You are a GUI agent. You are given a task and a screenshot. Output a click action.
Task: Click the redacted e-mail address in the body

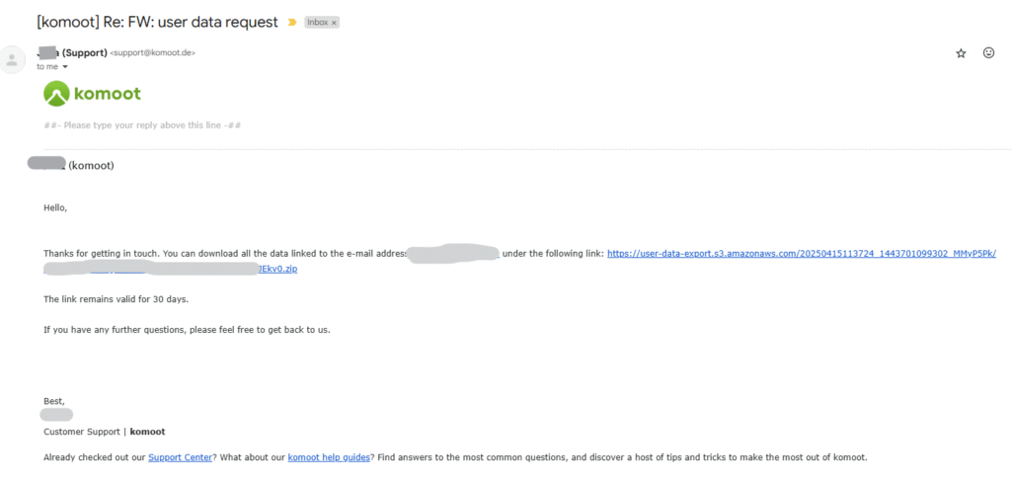click(454, 254)
